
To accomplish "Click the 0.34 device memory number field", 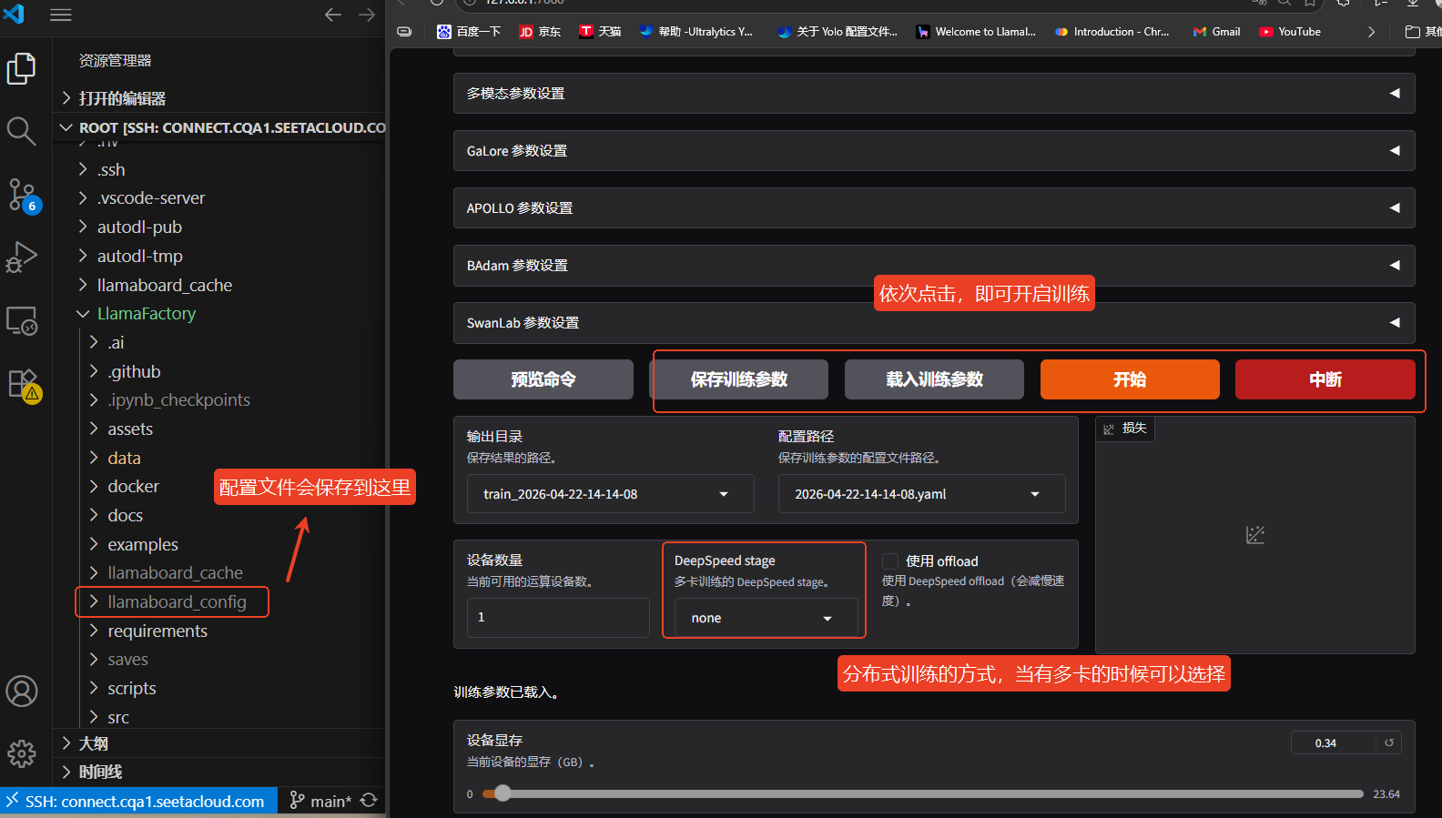I will point(1334,742).
